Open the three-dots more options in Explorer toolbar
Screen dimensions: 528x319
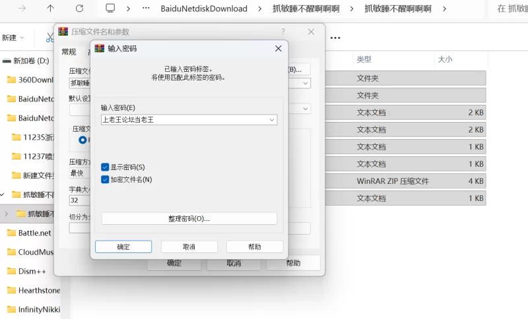click(x=335, y=38)
